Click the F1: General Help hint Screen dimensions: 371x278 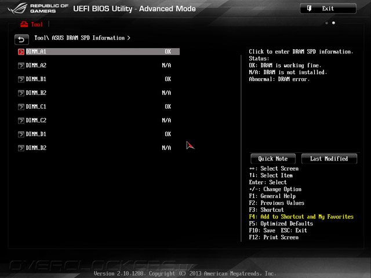click(x=272, y=196)
